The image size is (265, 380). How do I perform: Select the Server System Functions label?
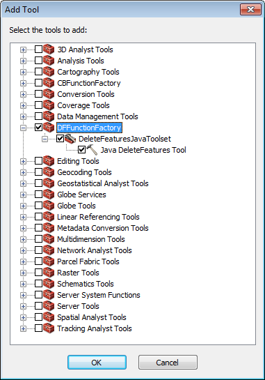click(x=99, y=295)
